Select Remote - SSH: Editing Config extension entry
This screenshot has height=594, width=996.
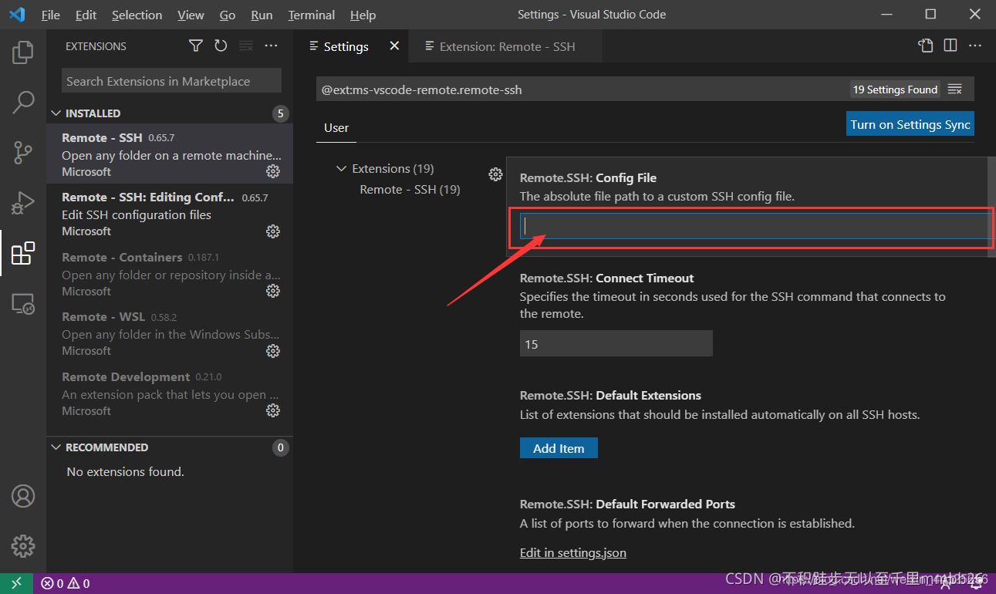(x=170, y=214)
